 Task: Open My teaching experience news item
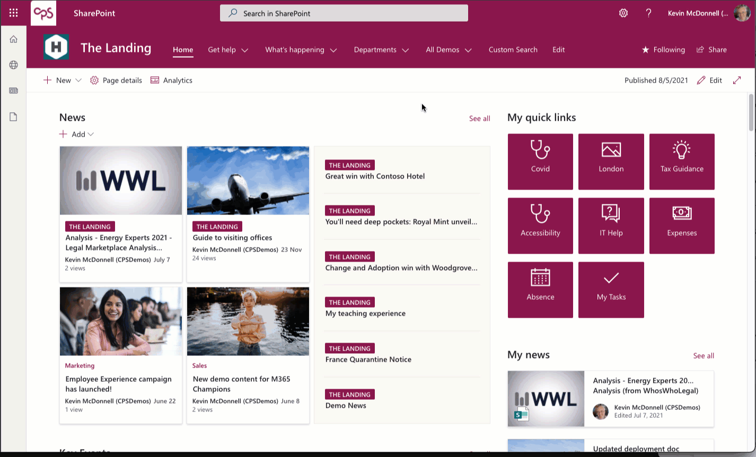(365, 313)
